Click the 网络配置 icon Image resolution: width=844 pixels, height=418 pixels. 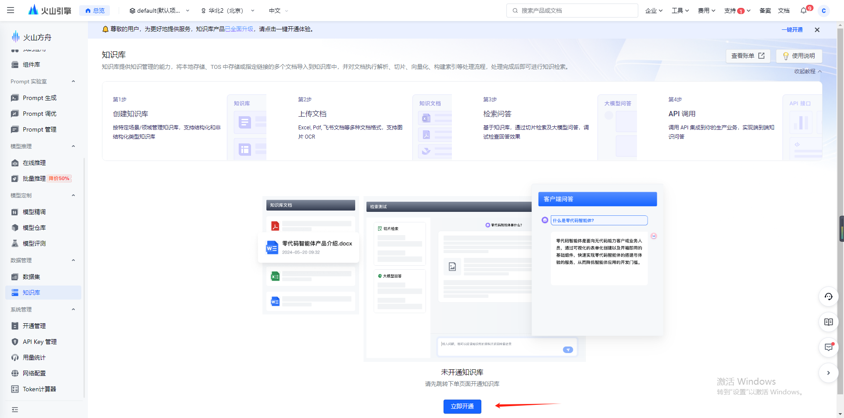tap(15, 373)
